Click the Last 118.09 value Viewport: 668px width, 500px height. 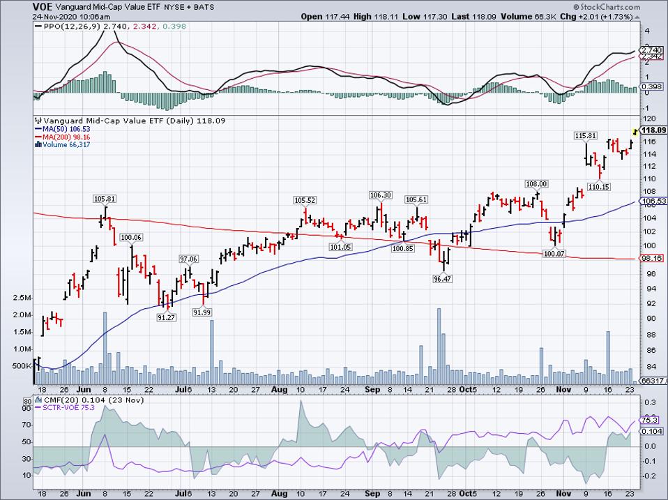(473, 17)
